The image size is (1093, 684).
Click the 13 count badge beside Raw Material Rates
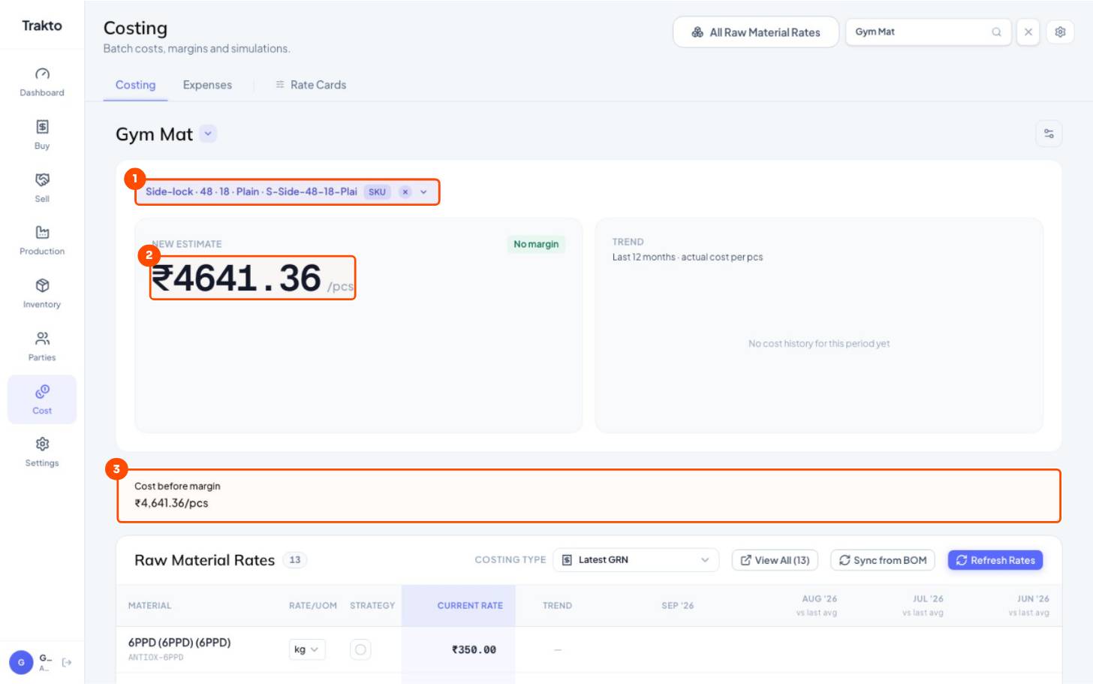click(x=295, y=560)
